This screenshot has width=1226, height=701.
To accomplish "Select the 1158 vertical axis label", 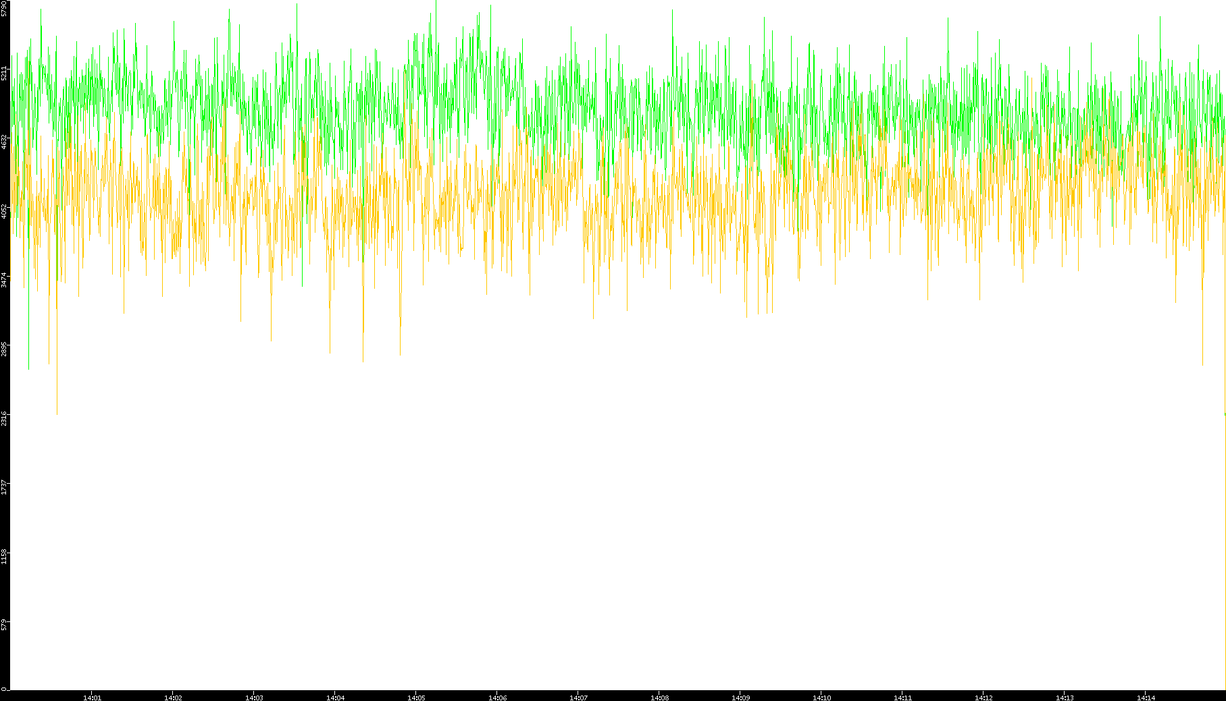I will [5, 556].
